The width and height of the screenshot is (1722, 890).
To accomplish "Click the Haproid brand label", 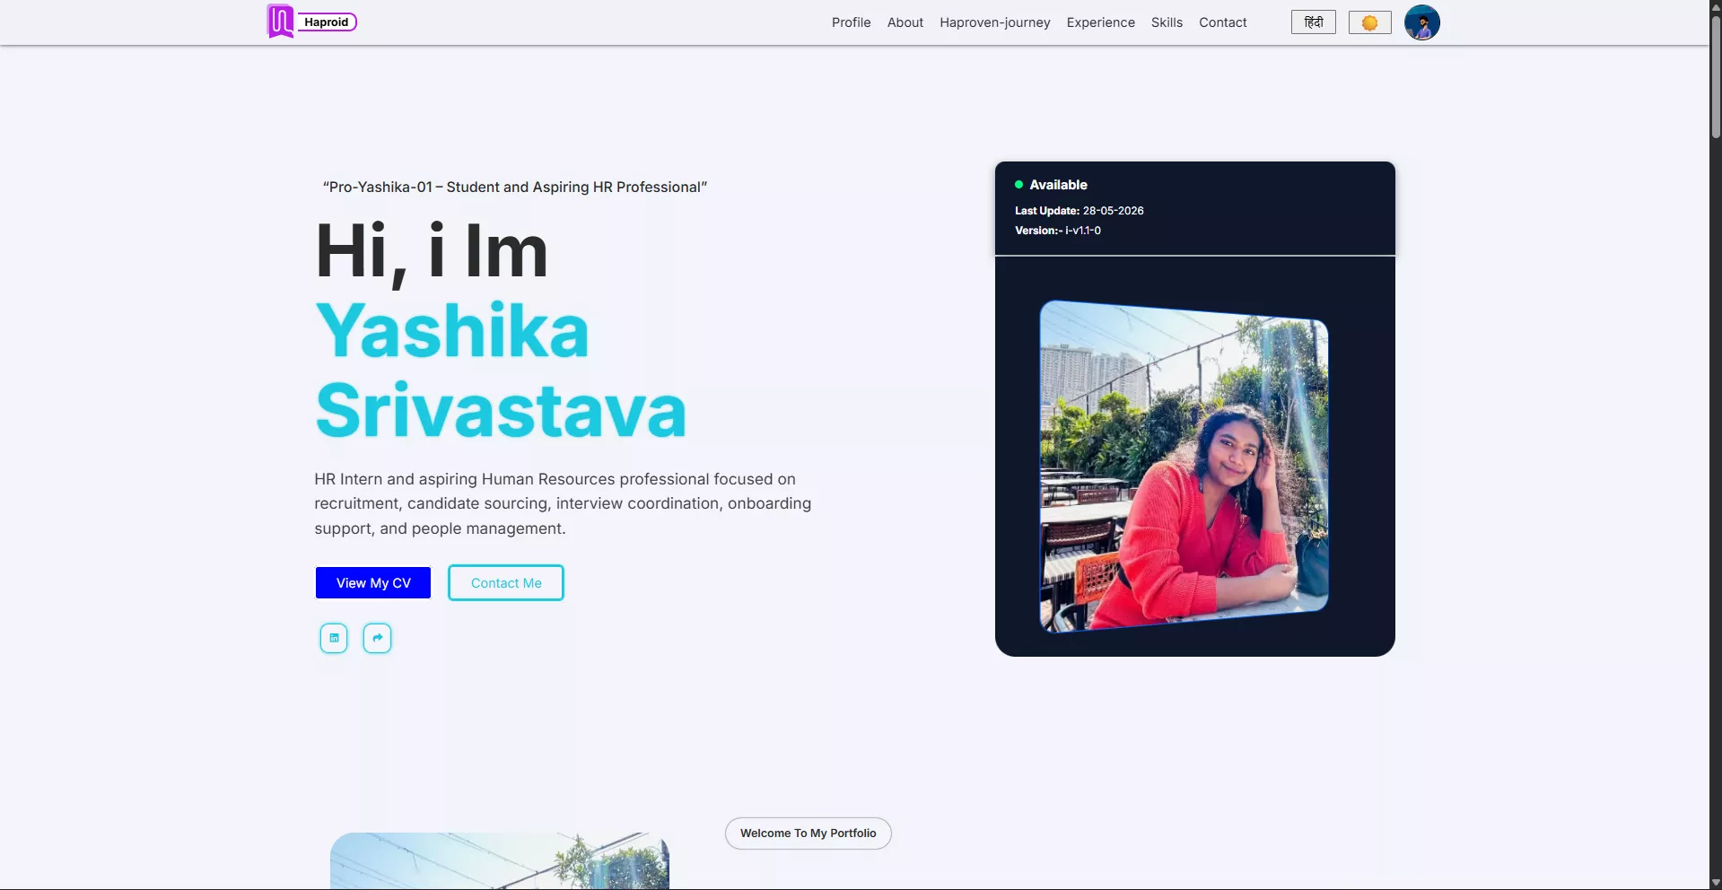I will (327, 22).
